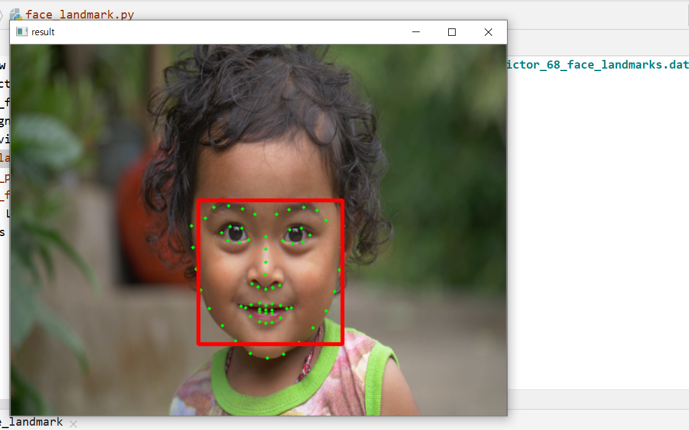Click the Python file icon beside face_landmark.py

pyautogui.click(x=15, y=15)
